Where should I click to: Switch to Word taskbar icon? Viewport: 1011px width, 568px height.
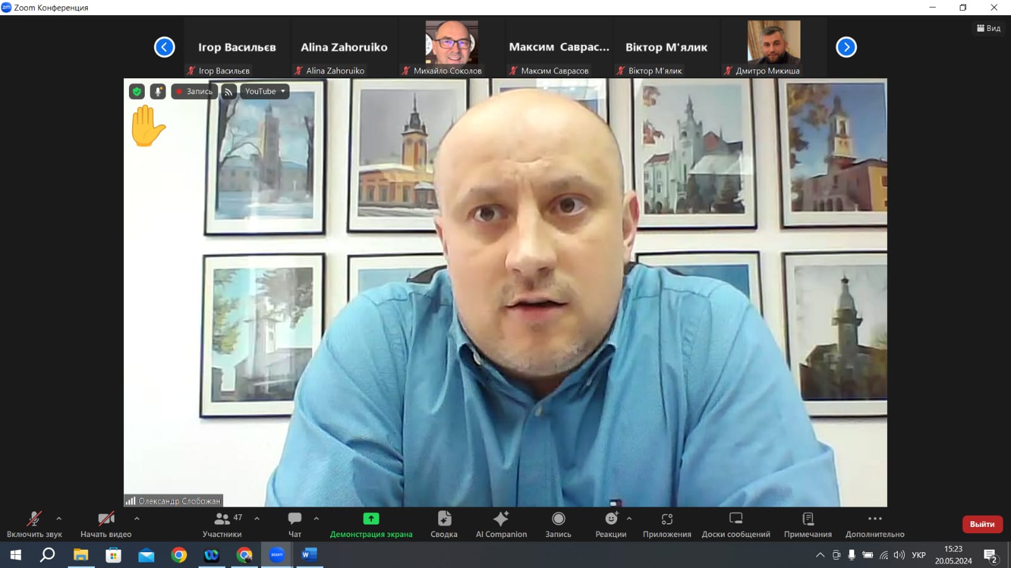pyautogui.click(x=309, y=555)
